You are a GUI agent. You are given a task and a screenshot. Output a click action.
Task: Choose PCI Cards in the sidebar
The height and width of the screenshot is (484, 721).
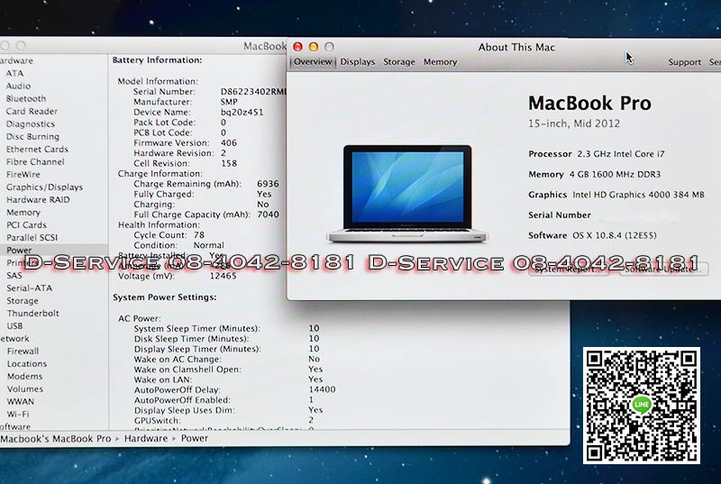26,224
